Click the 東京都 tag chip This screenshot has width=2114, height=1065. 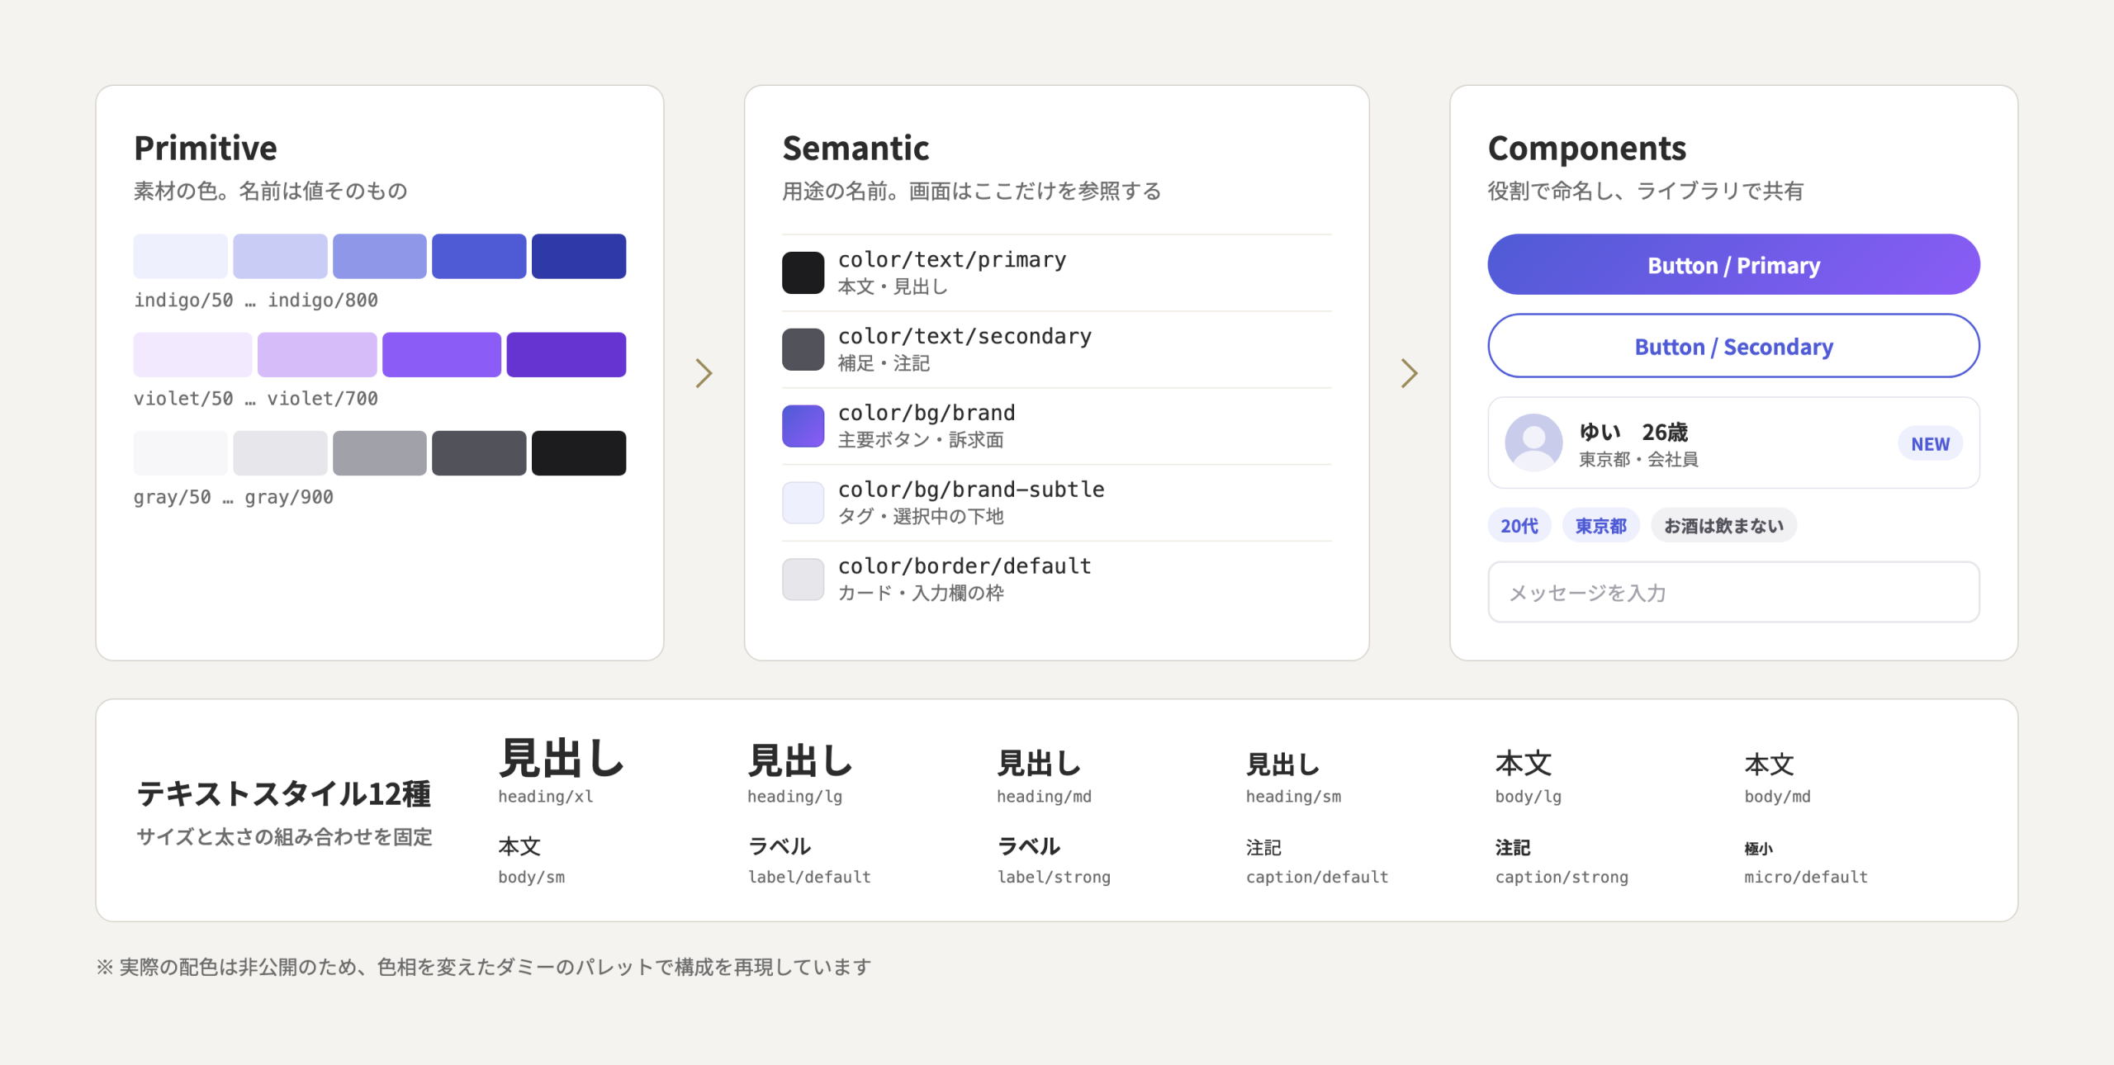coord(1600,526)
